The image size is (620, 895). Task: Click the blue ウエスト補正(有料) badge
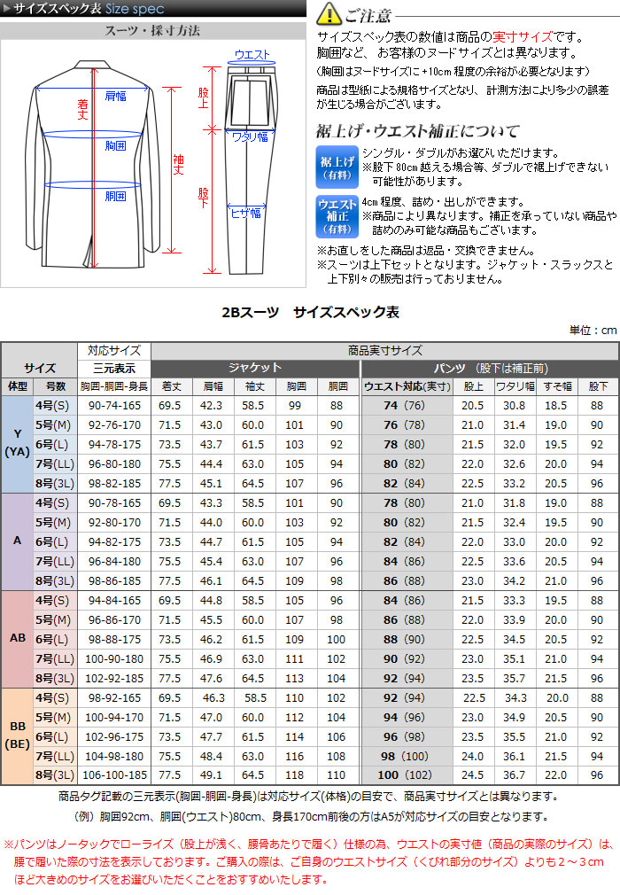coord(337,215)
